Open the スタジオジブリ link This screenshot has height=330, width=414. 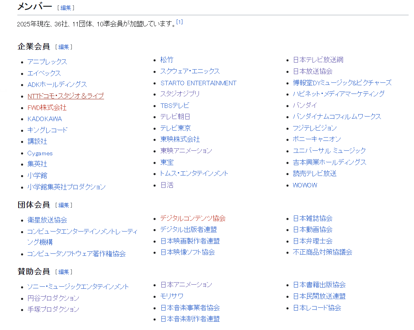pyautogui.click(x=180, y=94)
